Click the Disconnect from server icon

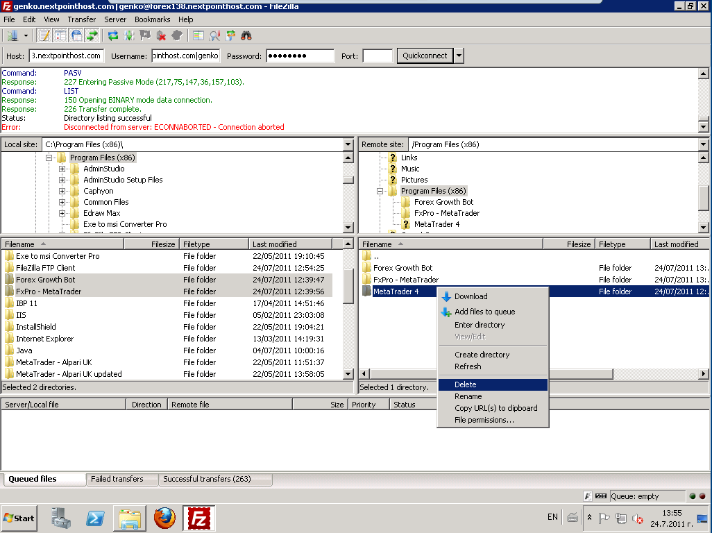point(161,35)
